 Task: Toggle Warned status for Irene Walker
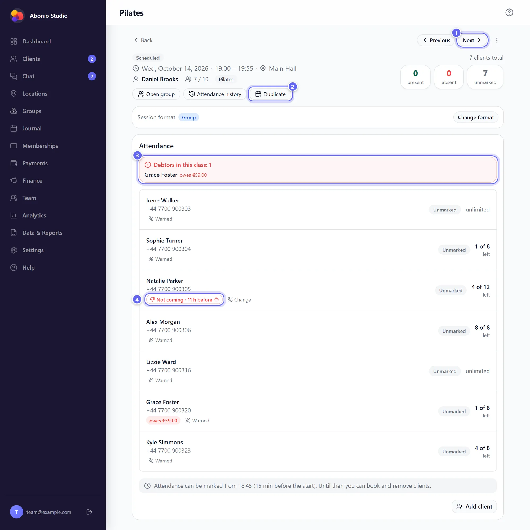point(161,219)
